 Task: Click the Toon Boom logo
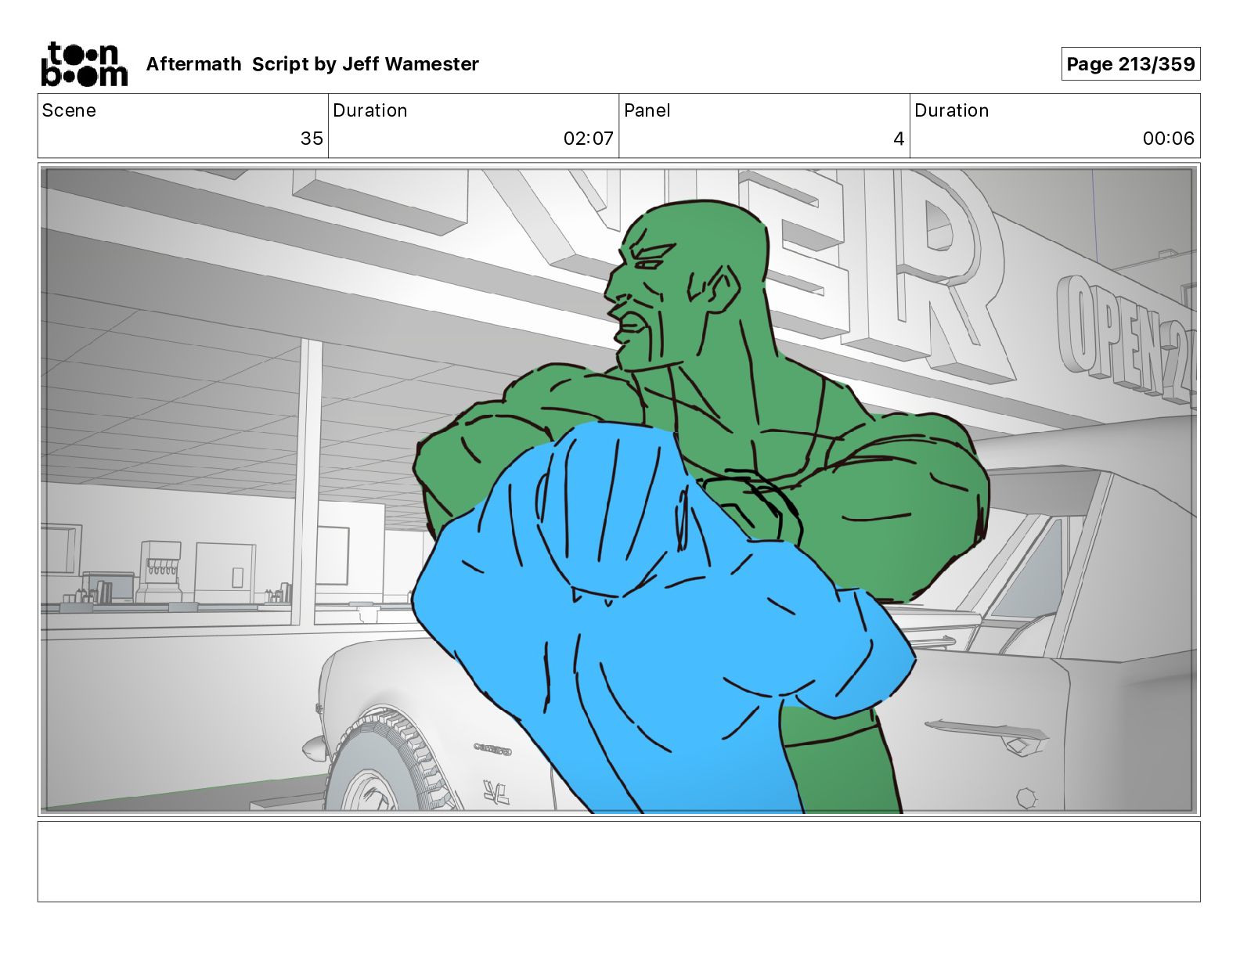pyautogui.click(x=84, y=63)
